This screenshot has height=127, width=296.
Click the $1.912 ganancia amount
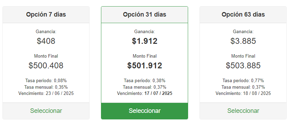point(145,41)
